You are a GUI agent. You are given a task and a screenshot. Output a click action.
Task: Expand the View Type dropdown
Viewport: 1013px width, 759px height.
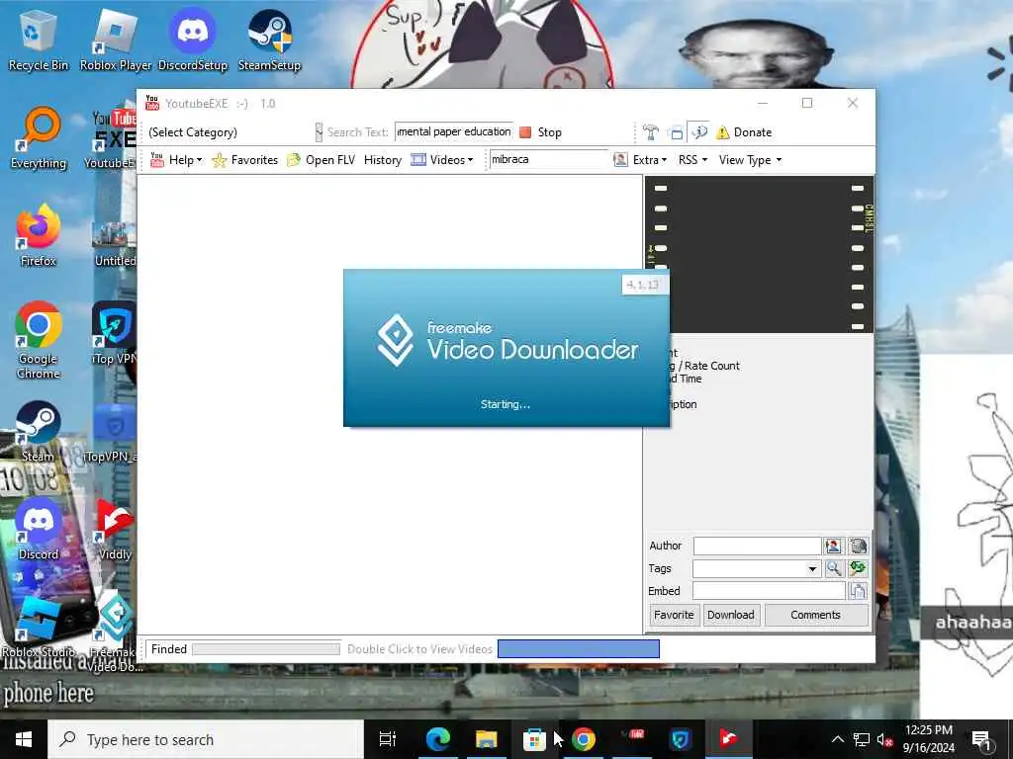coord(750,160)
